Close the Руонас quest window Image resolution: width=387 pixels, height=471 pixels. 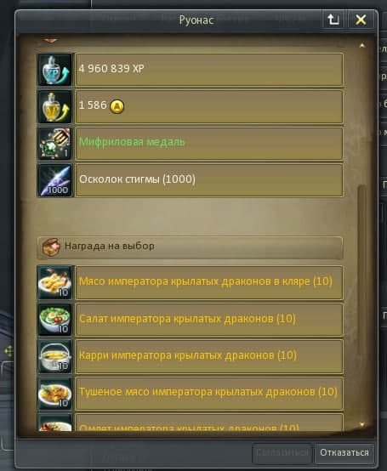pyautogui.click(x=361, y=20)
